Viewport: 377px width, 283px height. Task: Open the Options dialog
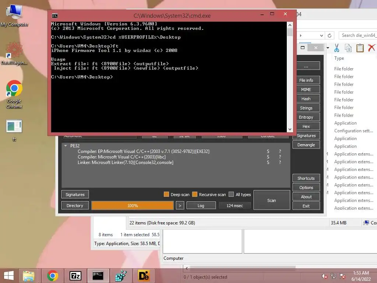coord(306,188)
